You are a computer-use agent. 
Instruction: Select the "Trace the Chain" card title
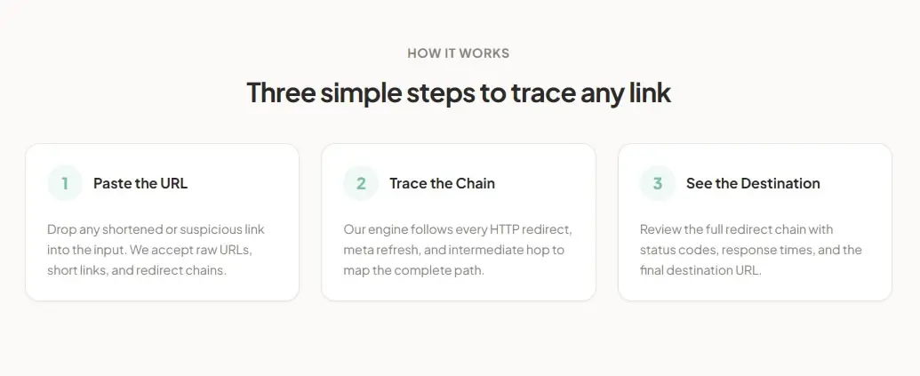pyautogui.click(x=443, y=184)
